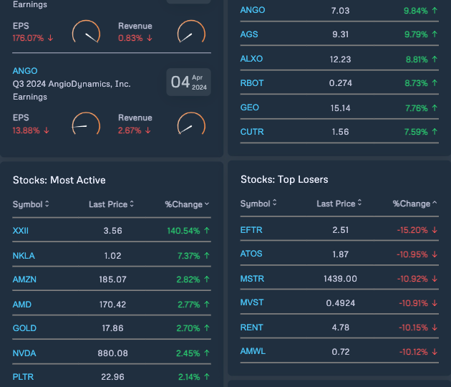The width and height of the screenshot is (451, 387).
Task: Click AMD 2.77% change value
Action: coord(193,305)
